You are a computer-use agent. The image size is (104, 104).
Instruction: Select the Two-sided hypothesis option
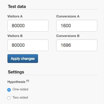point(9,98)
